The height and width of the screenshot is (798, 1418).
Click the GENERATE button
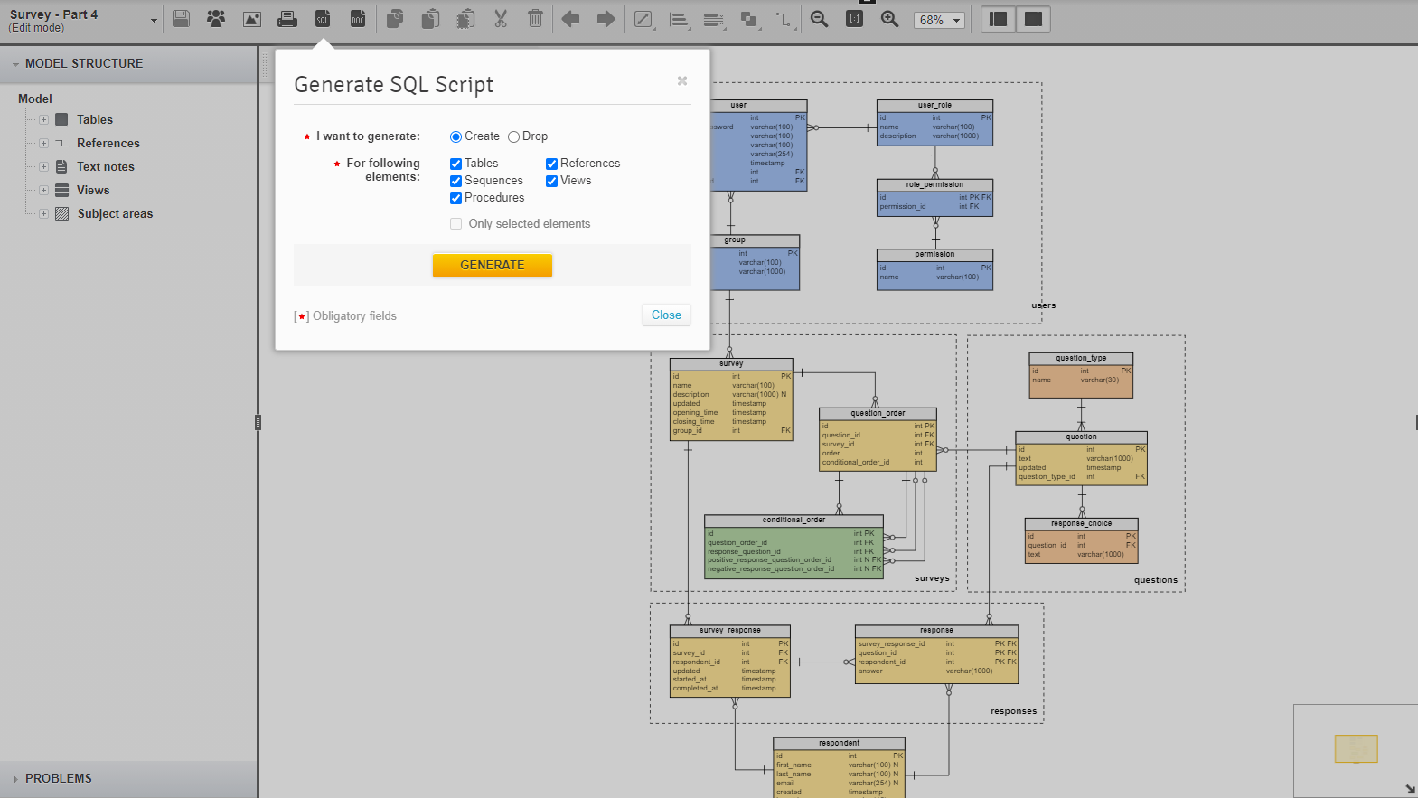point(493,265)
